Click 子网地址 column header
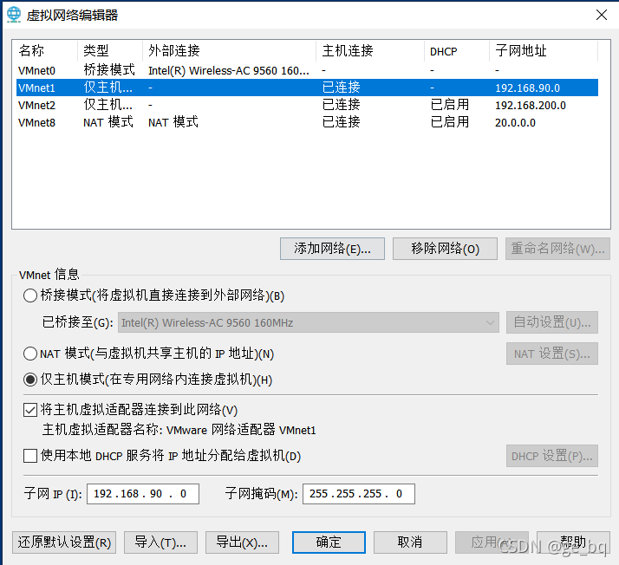Screen dimensions: 619x565 [544, 51]
